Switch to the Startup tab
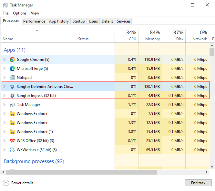The height and width of the screenshot is (191, 215). tap(78, 21)
